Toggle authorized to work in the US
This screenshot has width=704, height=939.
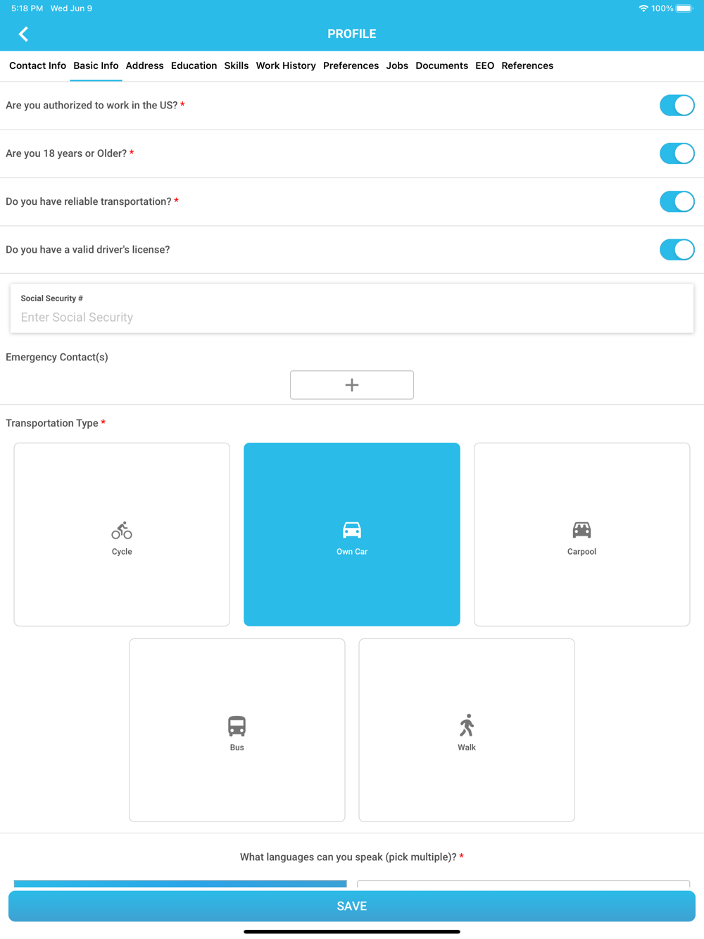677,106
